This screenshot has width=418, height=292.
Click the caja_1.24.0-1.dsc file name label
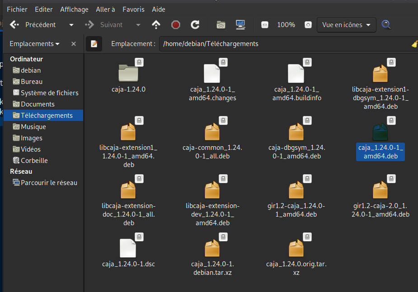[128, 264]
